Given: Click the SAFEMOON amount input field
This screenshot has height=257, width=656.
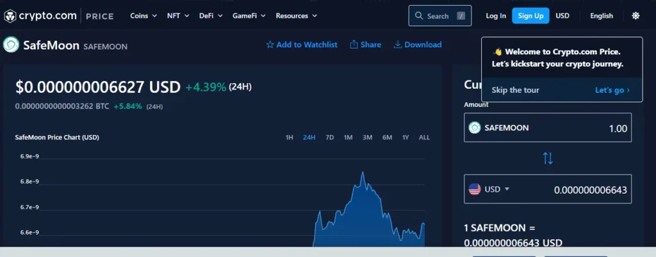Looking at the screenshot, I should pyautogui.click(x=548, y=128).
